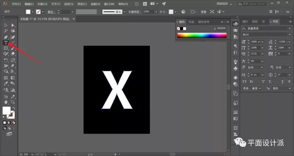Click the 描边 stroke label link
This screenshot has height=156, width=294.
coord(51,12)
